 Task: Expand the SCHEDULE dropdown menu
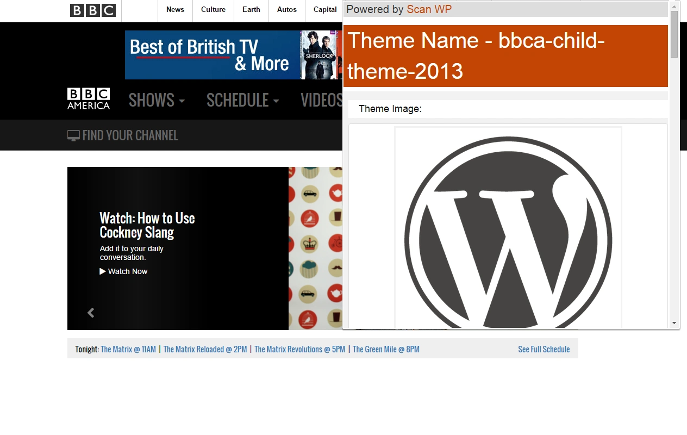pyautogui.click(x=243, y=100)
